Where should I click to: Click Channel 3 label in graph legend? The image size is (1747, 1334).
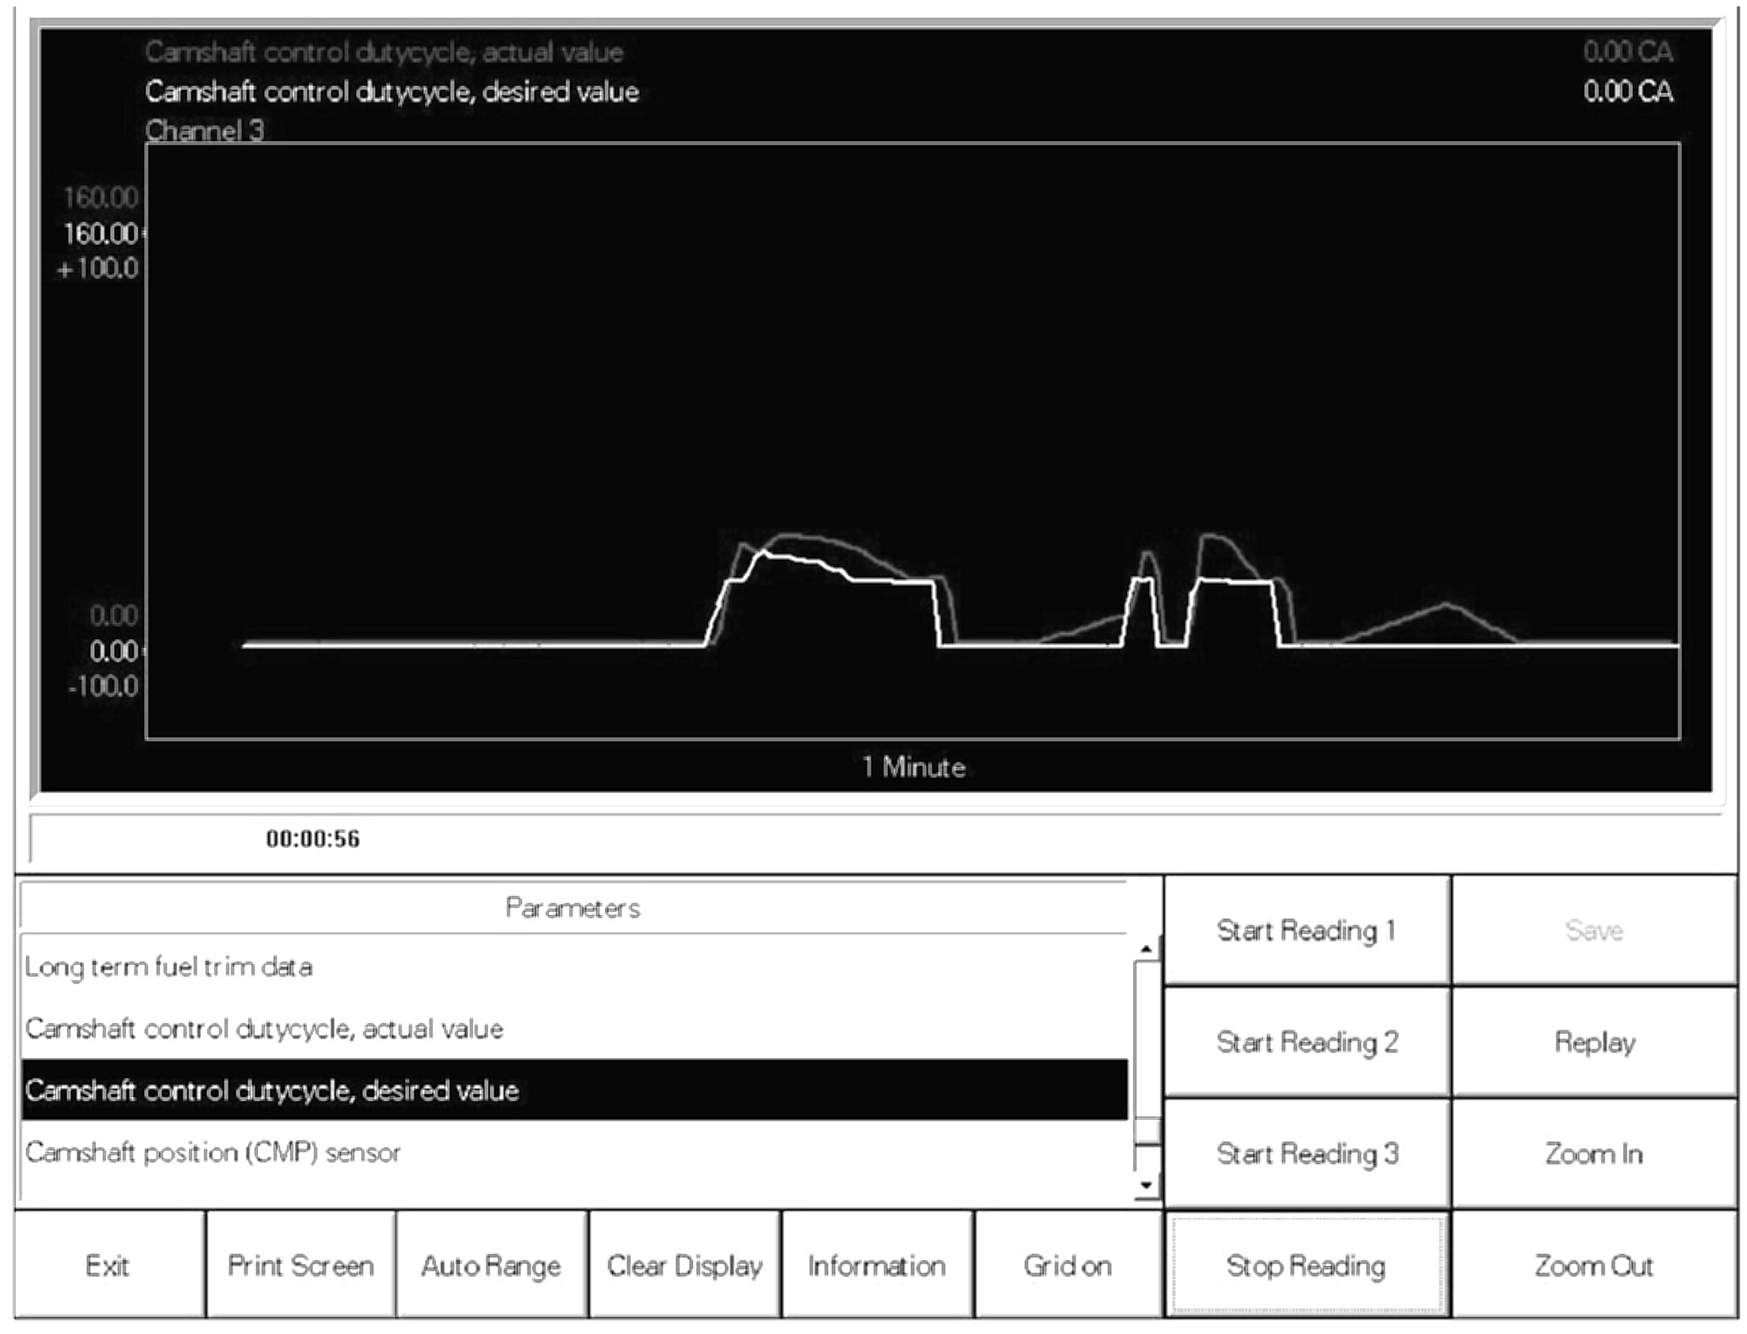click(204, 130)
